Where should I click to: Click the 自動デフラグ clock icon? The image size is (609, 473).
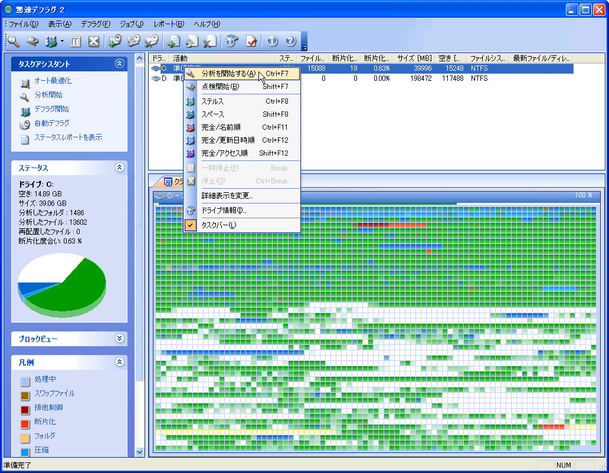(25, 125)
